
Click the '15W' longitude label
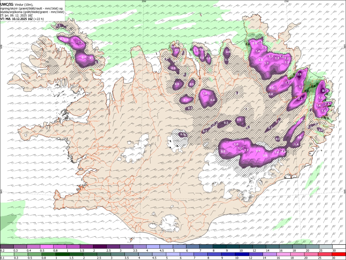[286, 1]
